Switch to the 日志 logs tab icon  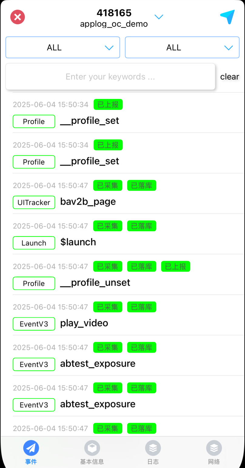click(x=153, y=448)
